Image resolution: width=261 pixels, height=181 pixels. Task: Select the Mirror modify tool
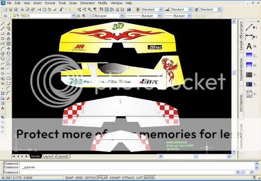pyautogui.click(x=8, y=34)
